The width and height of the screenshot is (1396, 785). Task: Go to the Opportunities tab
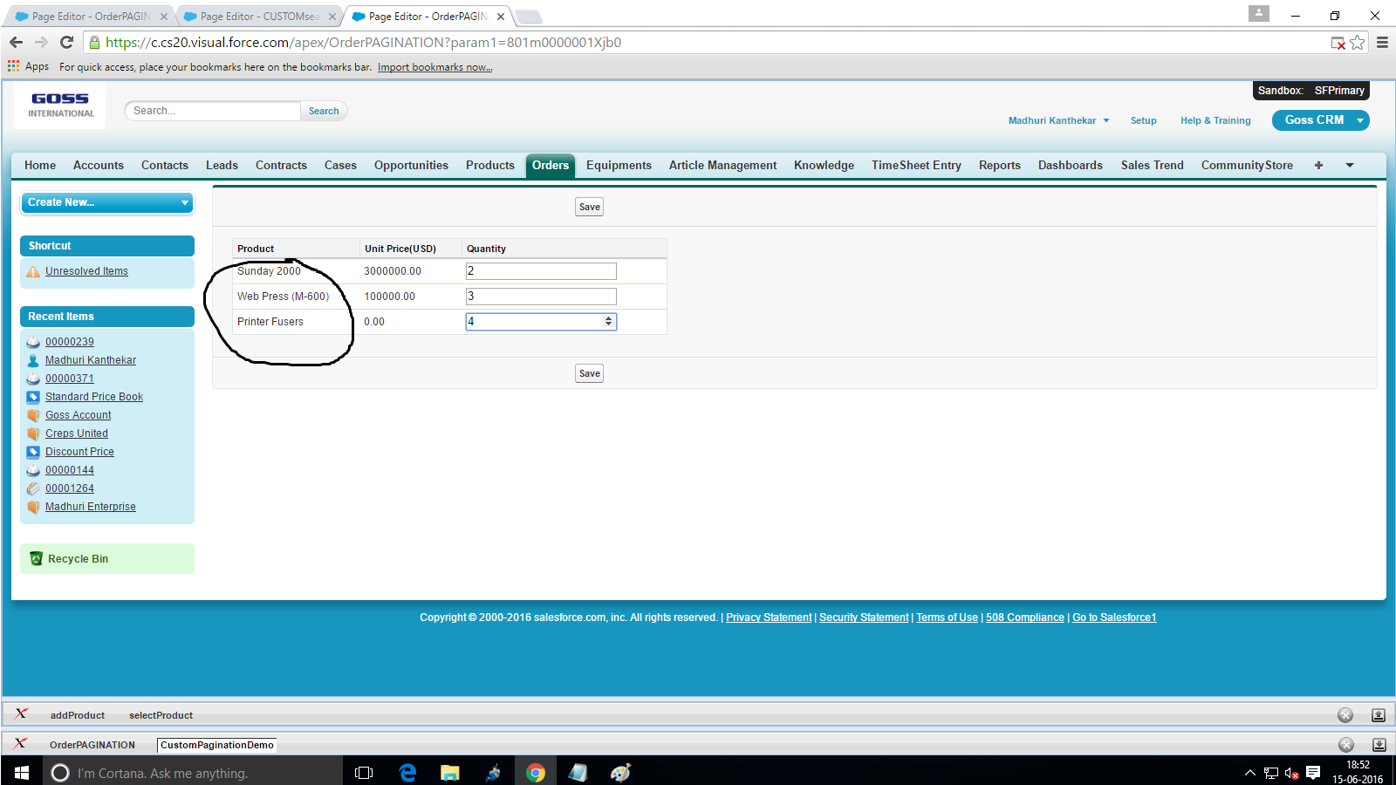411,166
